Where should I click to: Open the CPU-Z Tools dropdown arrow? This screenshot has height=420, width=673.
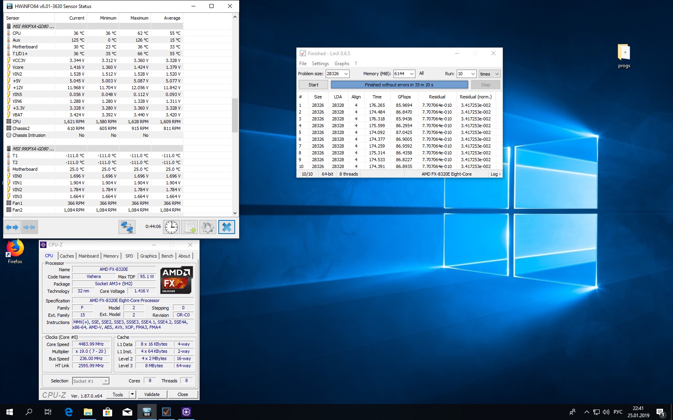132,394
